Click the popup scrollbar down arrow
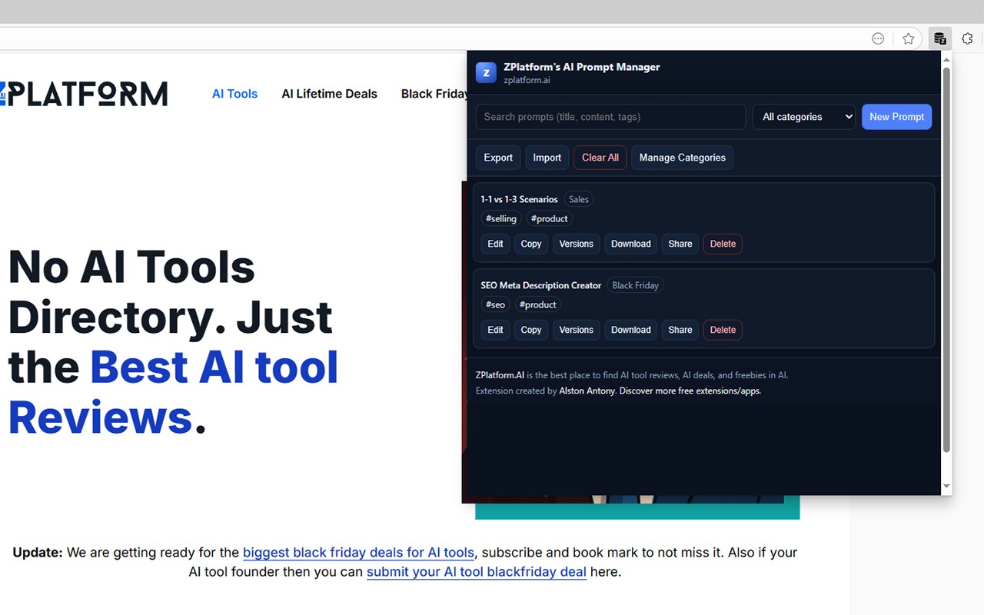984x615 pixels. click(946, 487)
